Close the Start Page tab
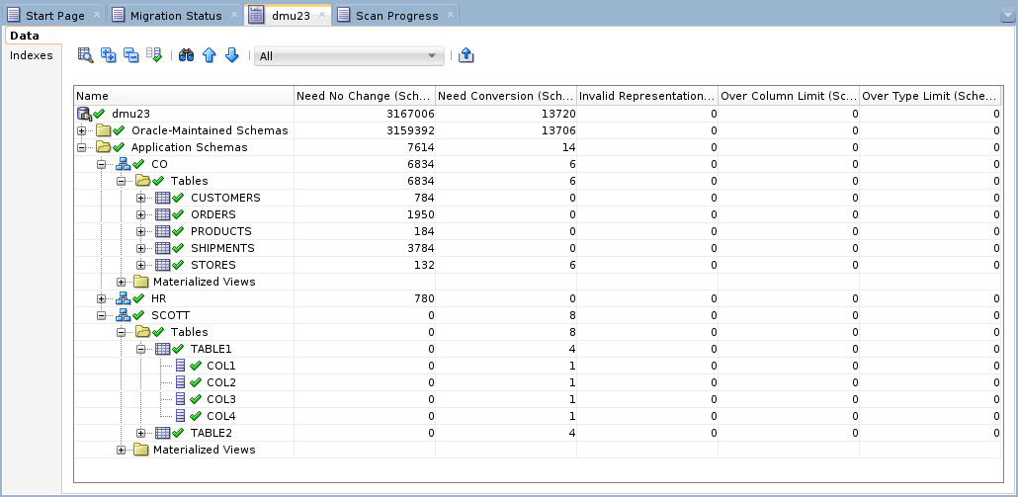This screenshot has width=1018, height=497. [x=97, y=14]
